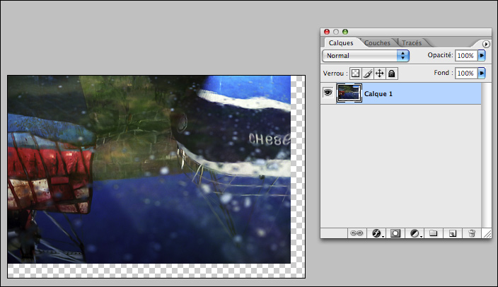Open the Normal blend mode dropdown
The height and width of the screenshot is (287, 498).
tap(366, 55)
